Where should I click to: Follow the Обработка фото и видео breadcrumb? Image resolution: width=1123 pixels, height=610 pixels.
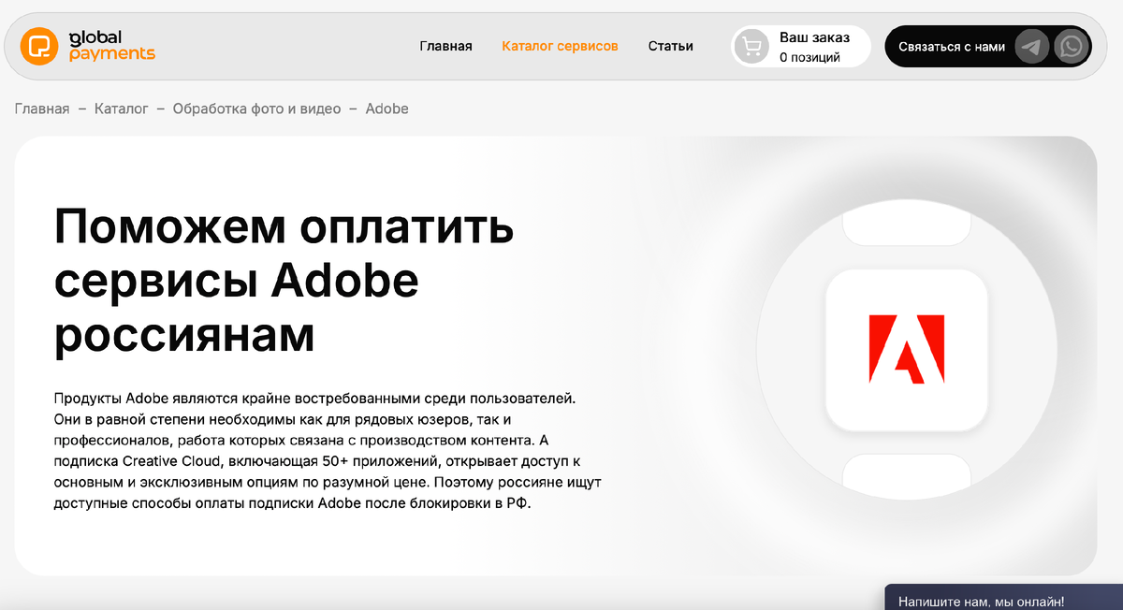[256, 109]
